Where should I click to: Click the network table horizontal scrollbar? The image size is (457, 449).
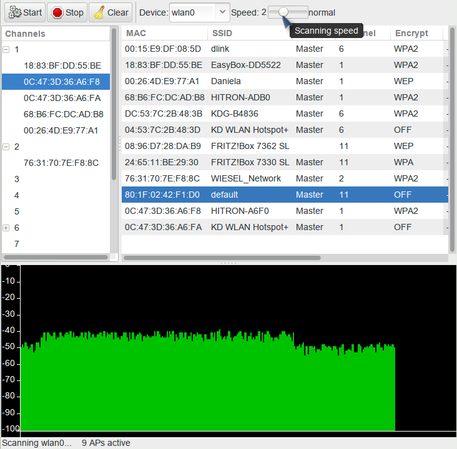pyautogui.click(x=222, y=258)
